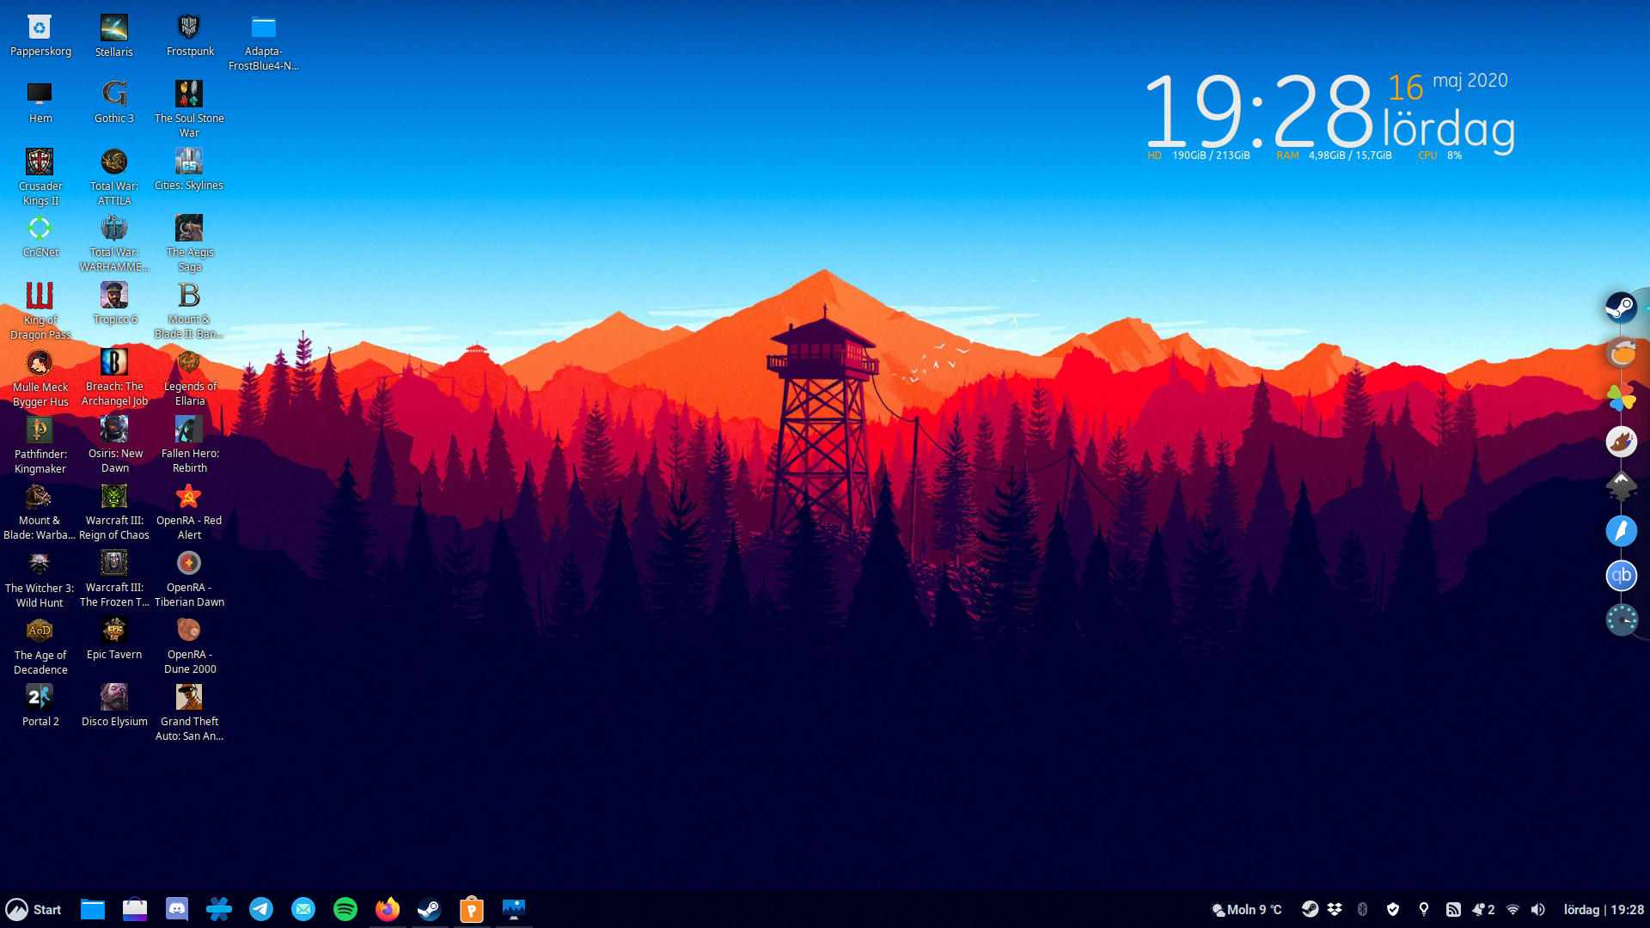Open the lördag 19:28 panel clock
The width and height of the screenshot is (1650, 928).
click(x=1604, y=909)
